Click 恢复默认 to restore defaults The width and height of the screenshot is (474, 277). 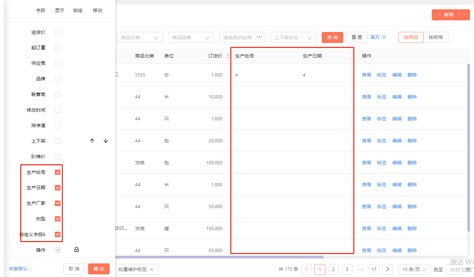(18, 269)
